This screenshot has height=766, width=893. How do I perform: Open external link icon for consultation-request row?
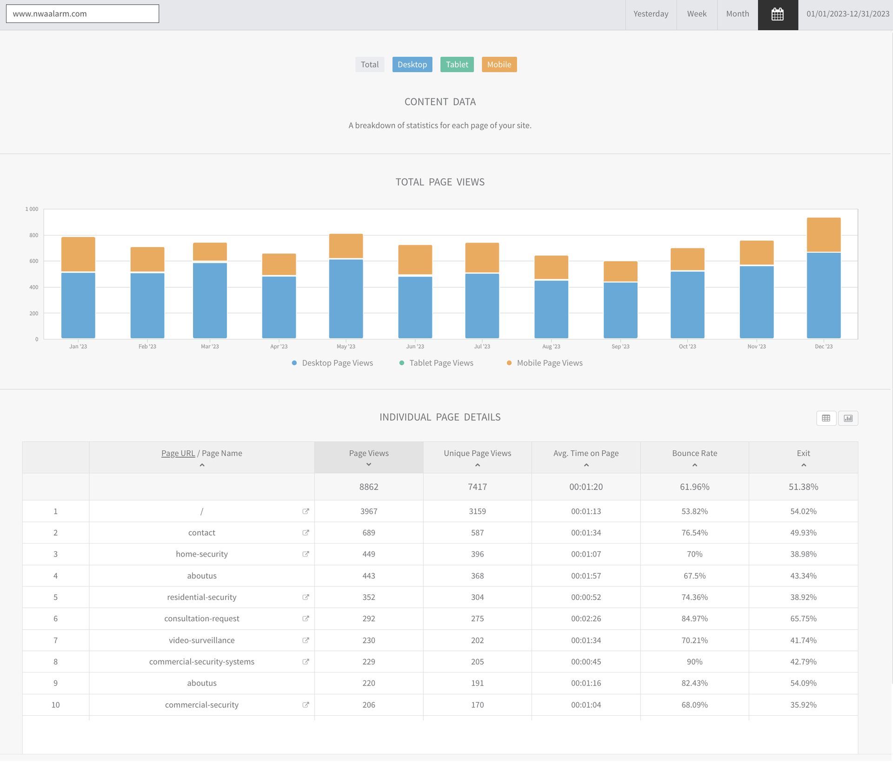click(x=306, y=618)
